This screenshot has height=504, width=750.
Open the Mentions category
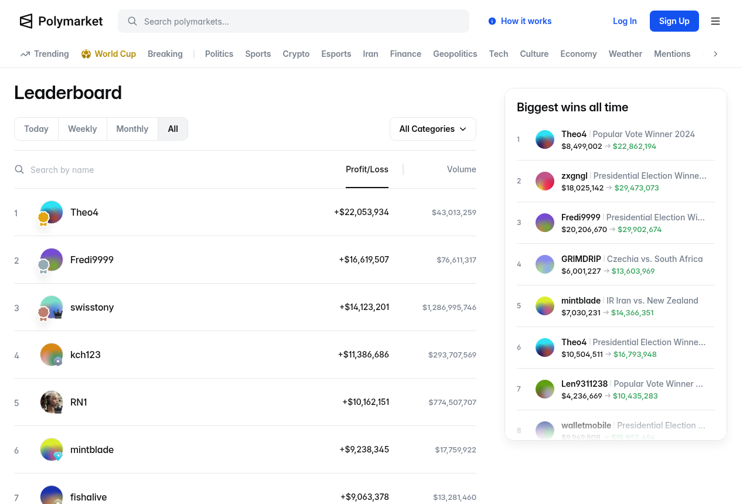[x=672, y=54]
